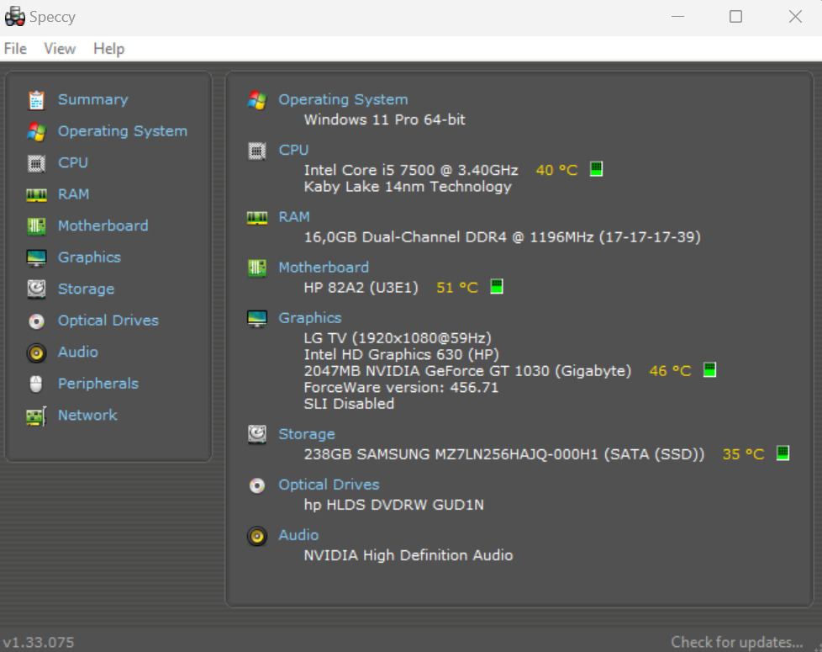This screenshot has width=822, height=652.
Task: Click the CPU chip icon in sidebar
Action: coord(36,162)
